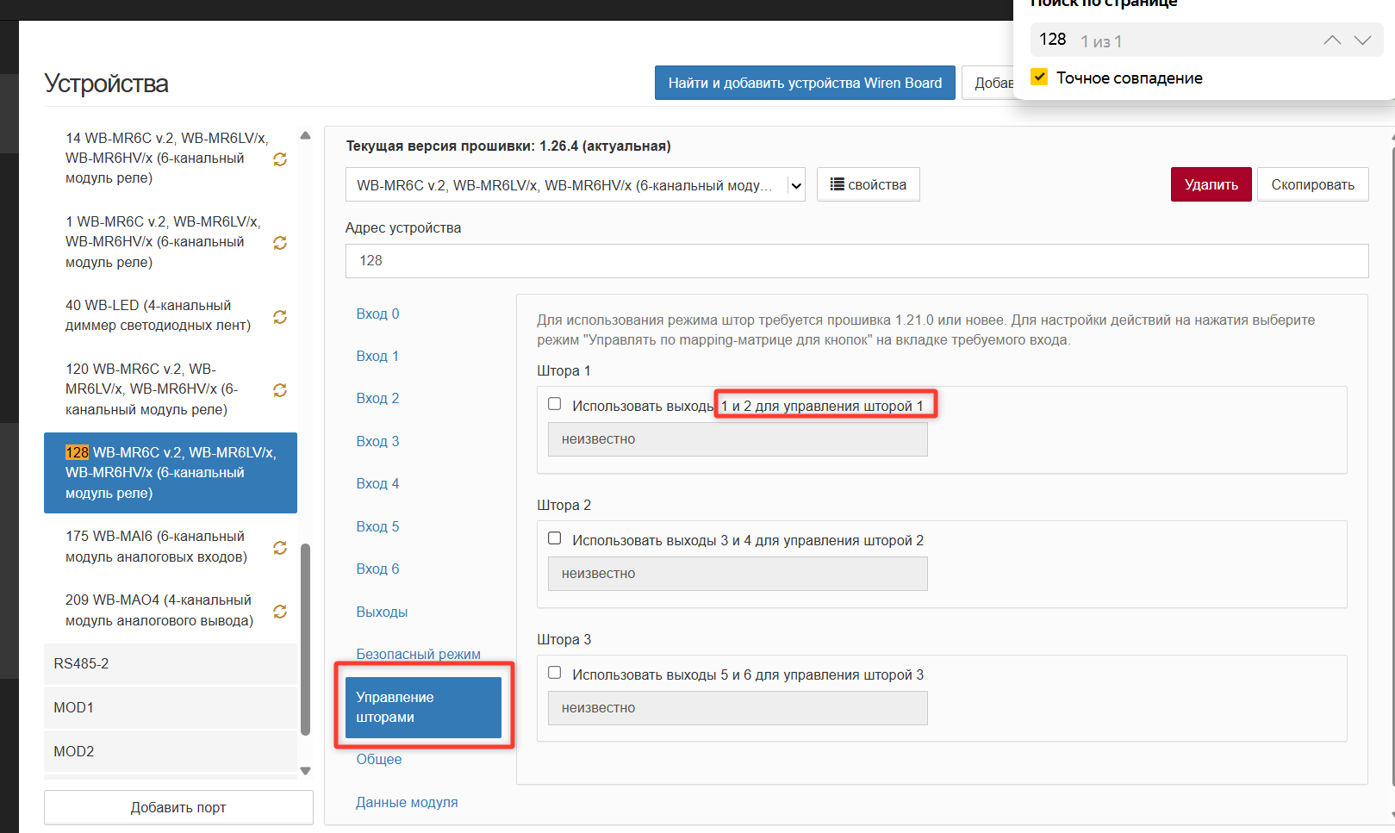
Task: Enable outputs 5 and 6 for curtain 3
Action: coord(555,673)
